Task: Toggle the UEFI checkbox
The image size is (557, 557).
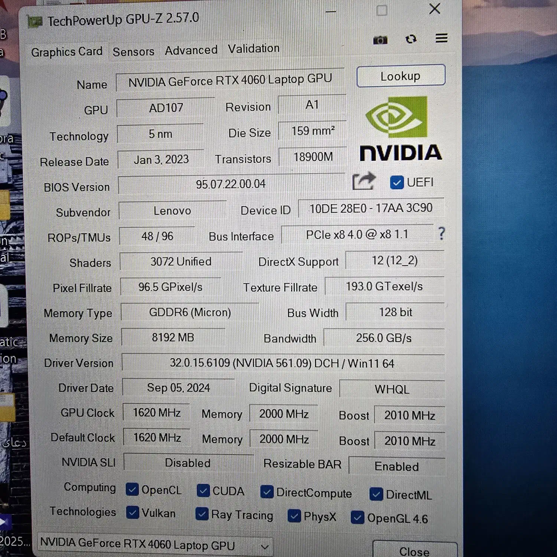Action: click(x=397, y=182)
